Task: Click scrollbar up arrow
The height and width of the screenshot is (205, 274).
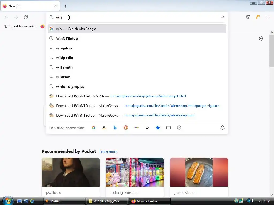Action: [x=272, y=32]
